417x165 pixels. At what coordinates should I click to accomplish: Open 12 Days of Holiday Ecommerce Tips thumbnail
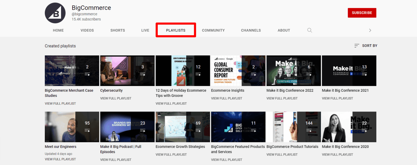[183, 71]
